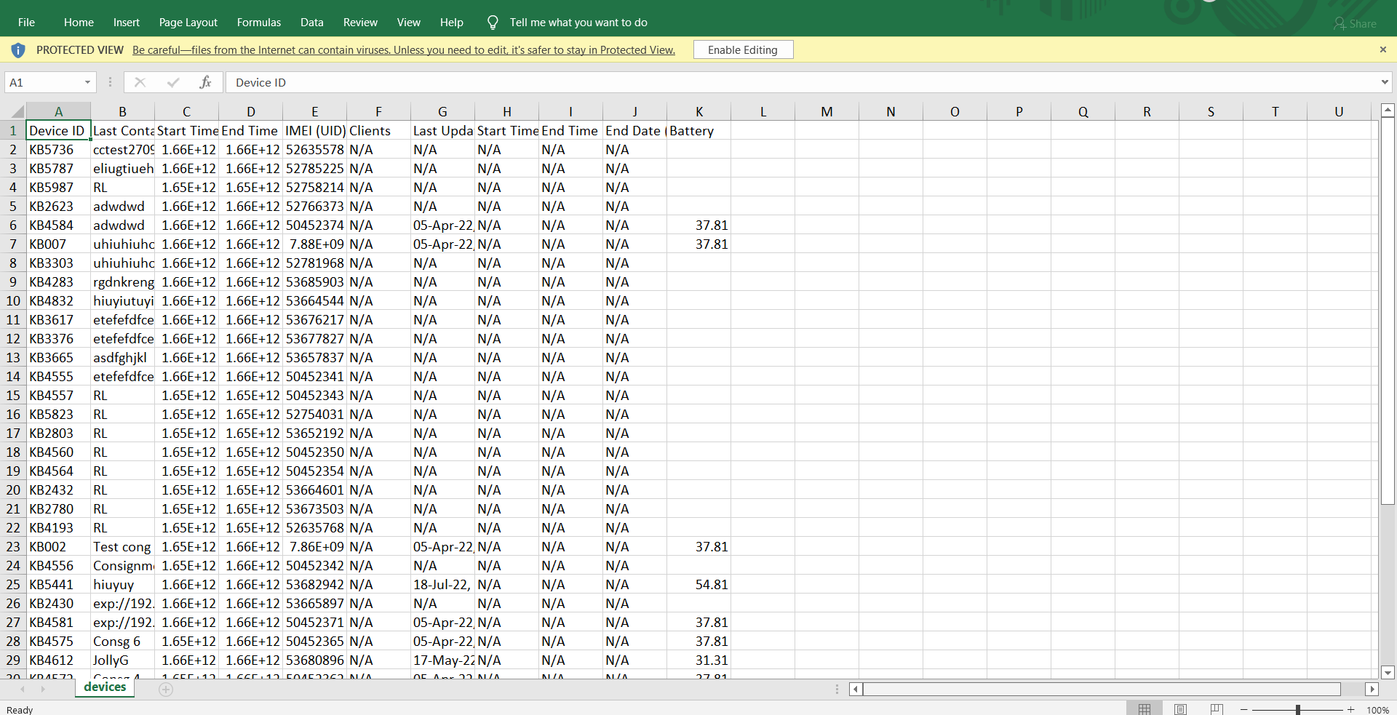Switch to the View tab

(x=409, y=23)
